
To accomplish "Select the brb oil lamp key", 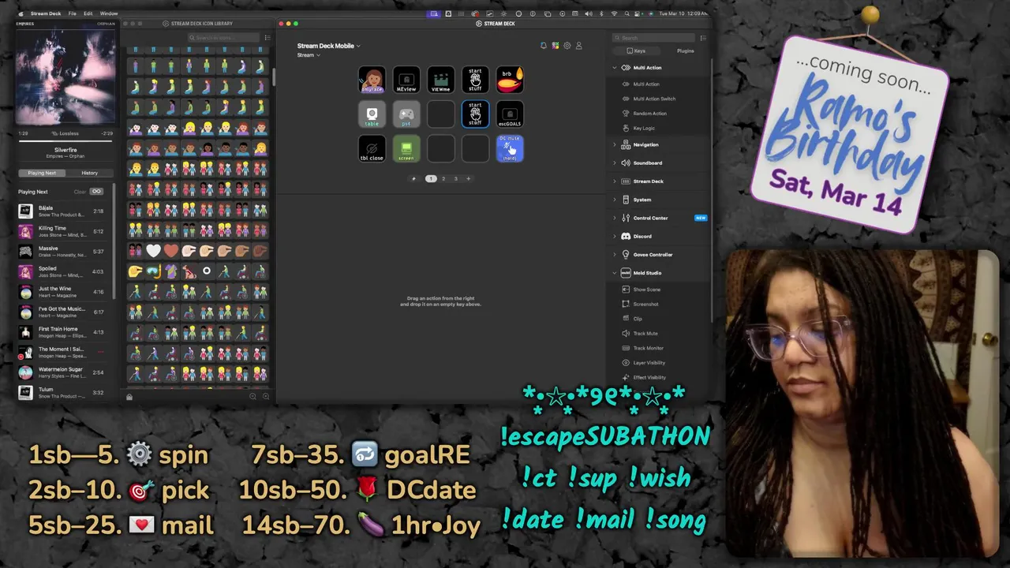I will click(x=510, y=80).
